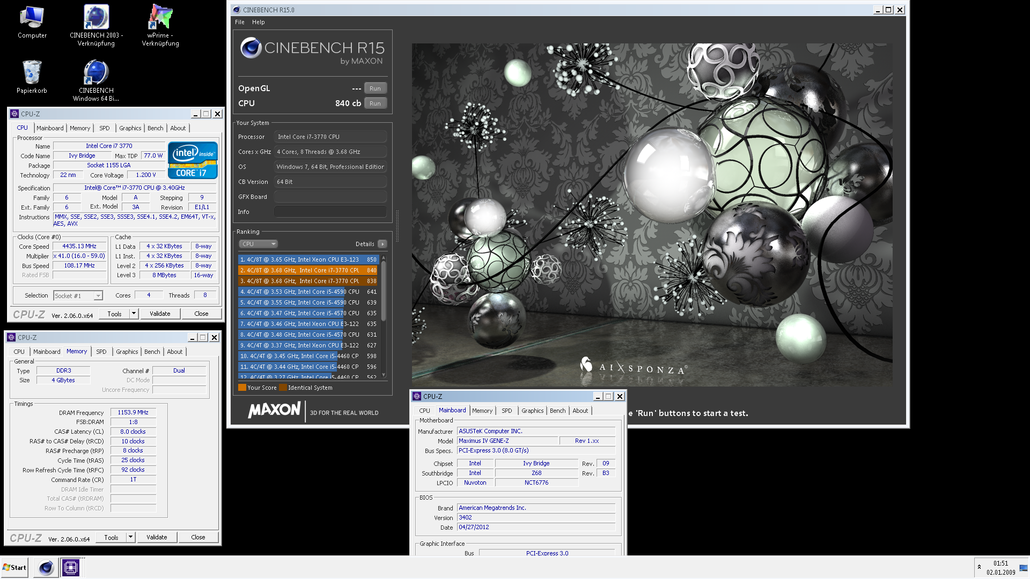Click the ranking list scrollbar
Screen dimensions: 1030x579
pyautogui.click(x=384, y=292)
